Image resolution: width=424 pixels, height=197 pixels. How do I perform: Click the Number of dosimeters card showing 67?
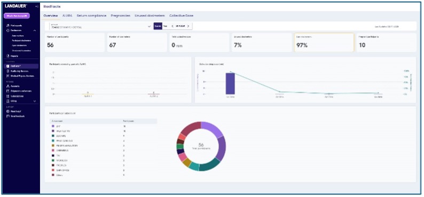pos(137,42)
